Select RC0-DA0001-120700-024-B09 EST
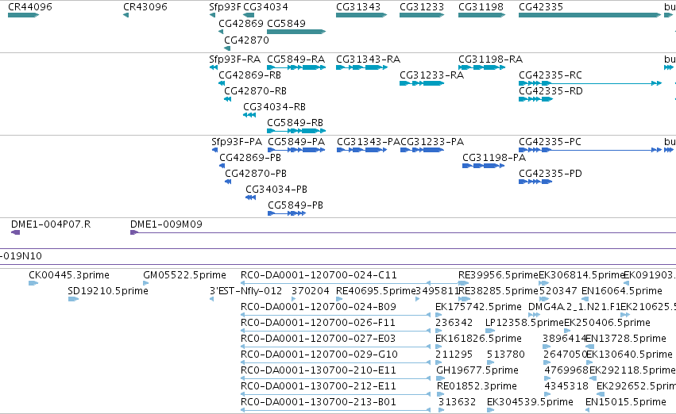Image resolution: width=676 pixels, height=414 pixels. coord(335,315)
